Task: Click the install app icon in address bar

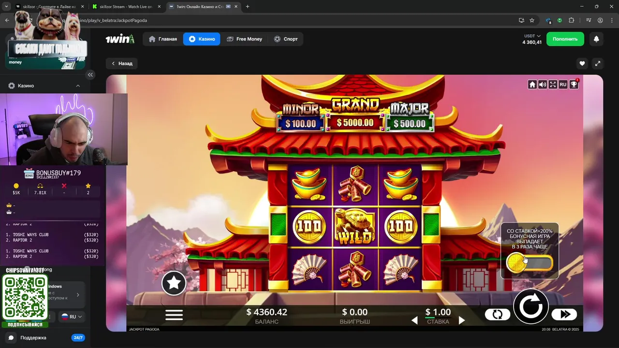Action: point(521,20)
